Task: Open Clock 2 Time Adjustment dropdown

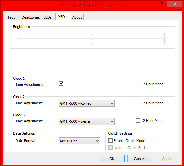Action: click(x=87, y=103)
